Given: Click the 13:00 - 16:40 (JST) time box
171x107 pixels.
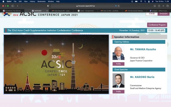Looking at the screenshot, I should pyautogui.click(x=156, y=30).
